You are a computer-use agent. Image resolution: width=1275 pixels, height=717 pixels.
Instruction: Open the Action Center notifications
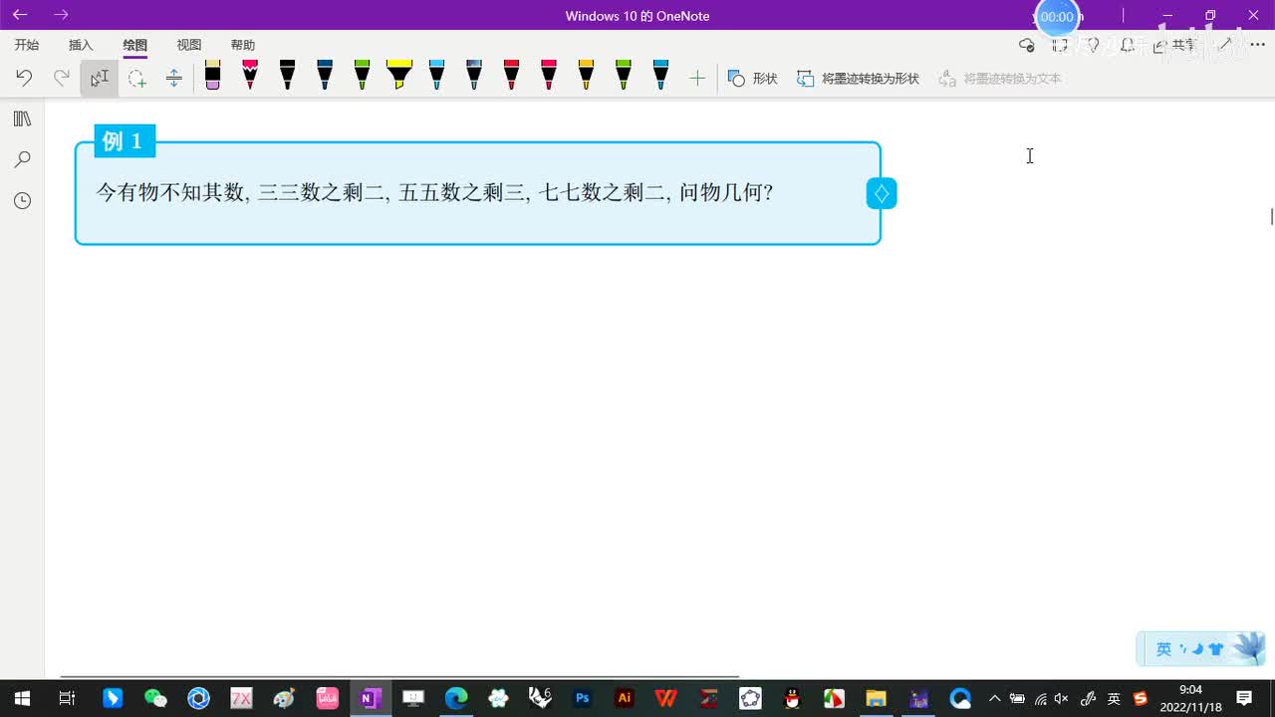point(1244,698)
